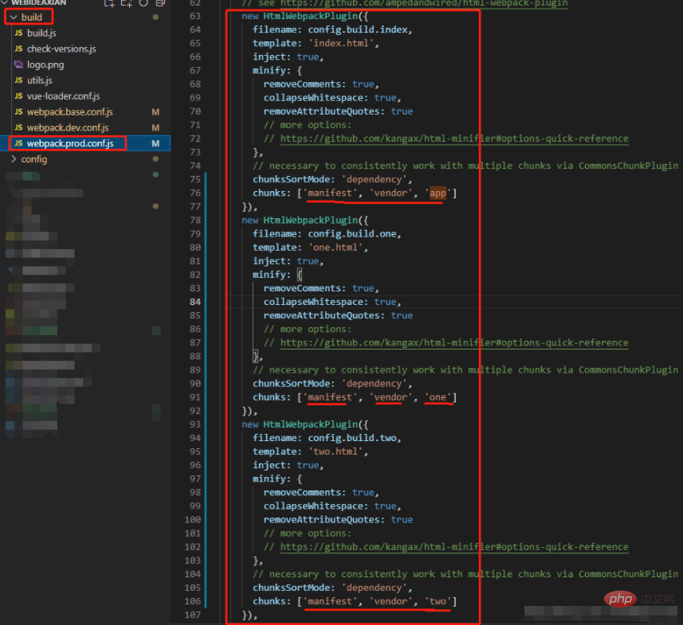Click the 'two' chunk string on line 106
This screenshot has width=683, height=625.
point(438,601)
